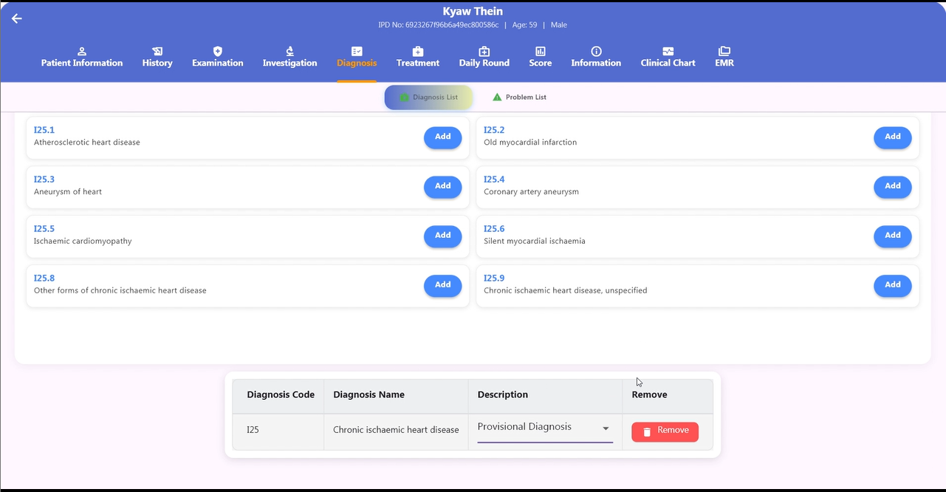
Task: Add I25.4 Coronary artery aneurysm
Action: 892,187
